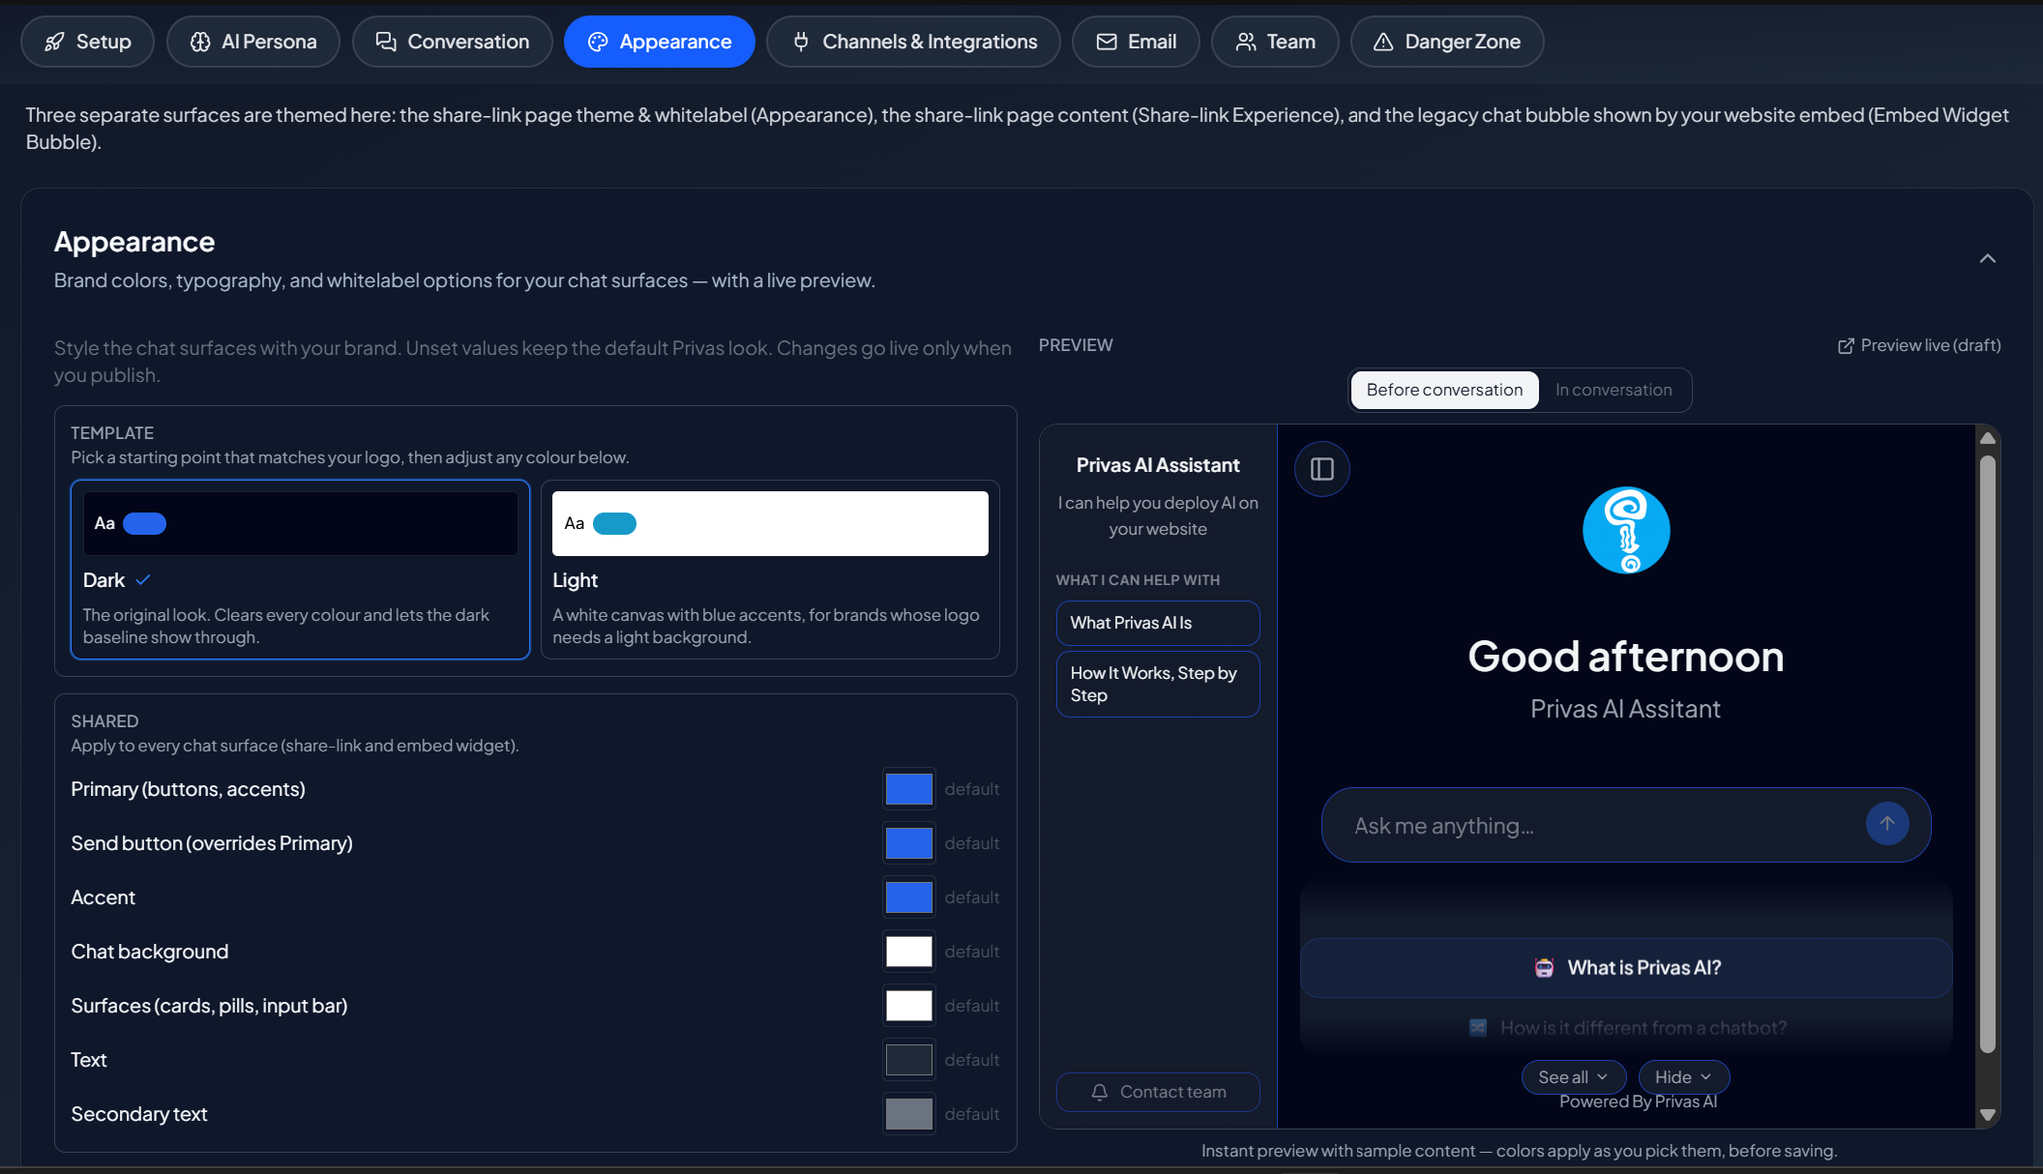2043x1174 pixels.
Task: Click the plug icon on Channels & Integrations
Action: tap(801, 42)
